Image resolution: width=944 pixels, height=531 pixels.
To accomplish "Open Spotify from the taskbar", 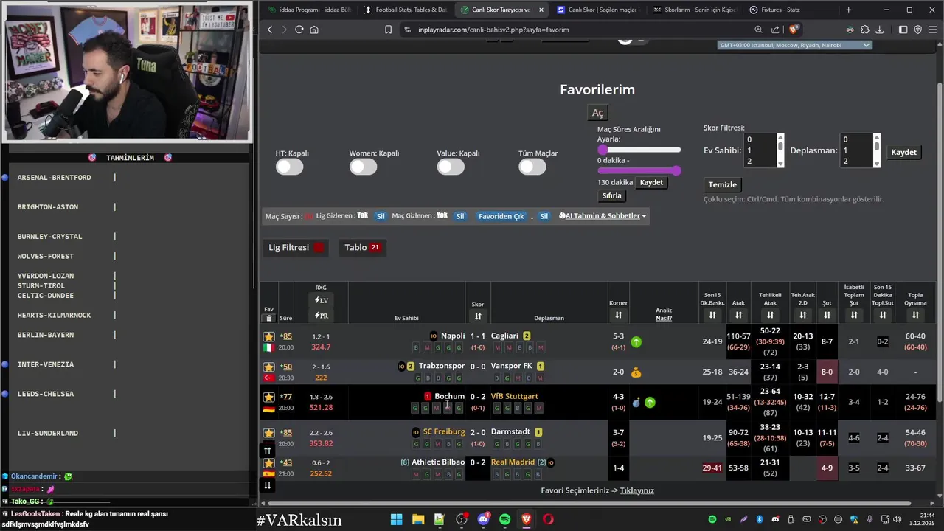I will tap(505, 519).
